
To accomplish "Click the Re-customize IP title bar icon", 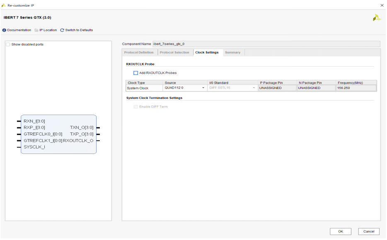I will pos(4,5).
